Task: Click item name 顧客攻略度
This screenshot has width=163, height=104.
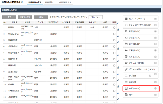Action: click(x=13, y=40)
